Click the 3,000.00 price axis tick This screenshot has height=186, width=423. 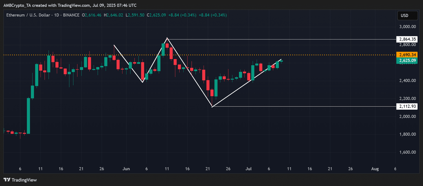(407, 26)
